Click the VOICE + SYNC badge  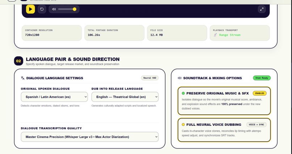[x=256, y=125]
